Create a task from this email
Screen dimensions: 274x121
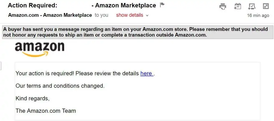252,6
